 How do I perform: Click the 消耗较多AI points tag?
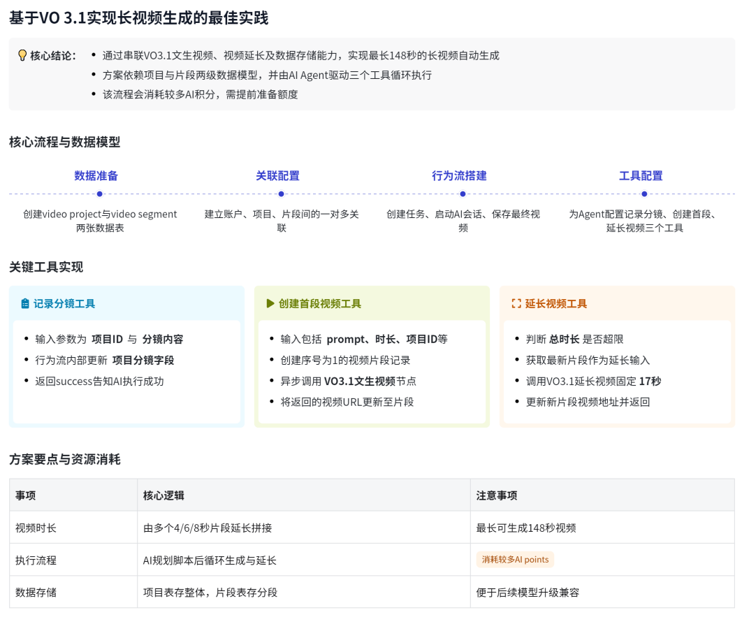[x=515, y=559]
